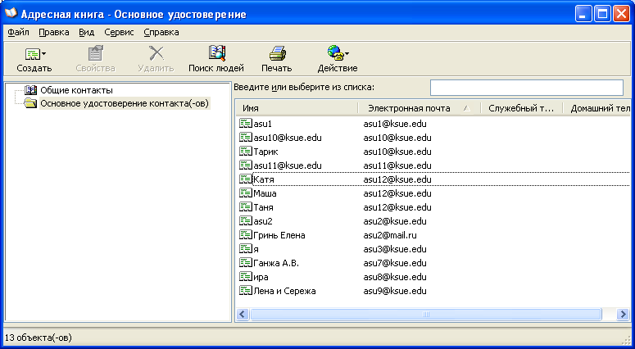Minimize the Адресная книга window
Viewport: 635px width, 349px height.
coord(583,15)
